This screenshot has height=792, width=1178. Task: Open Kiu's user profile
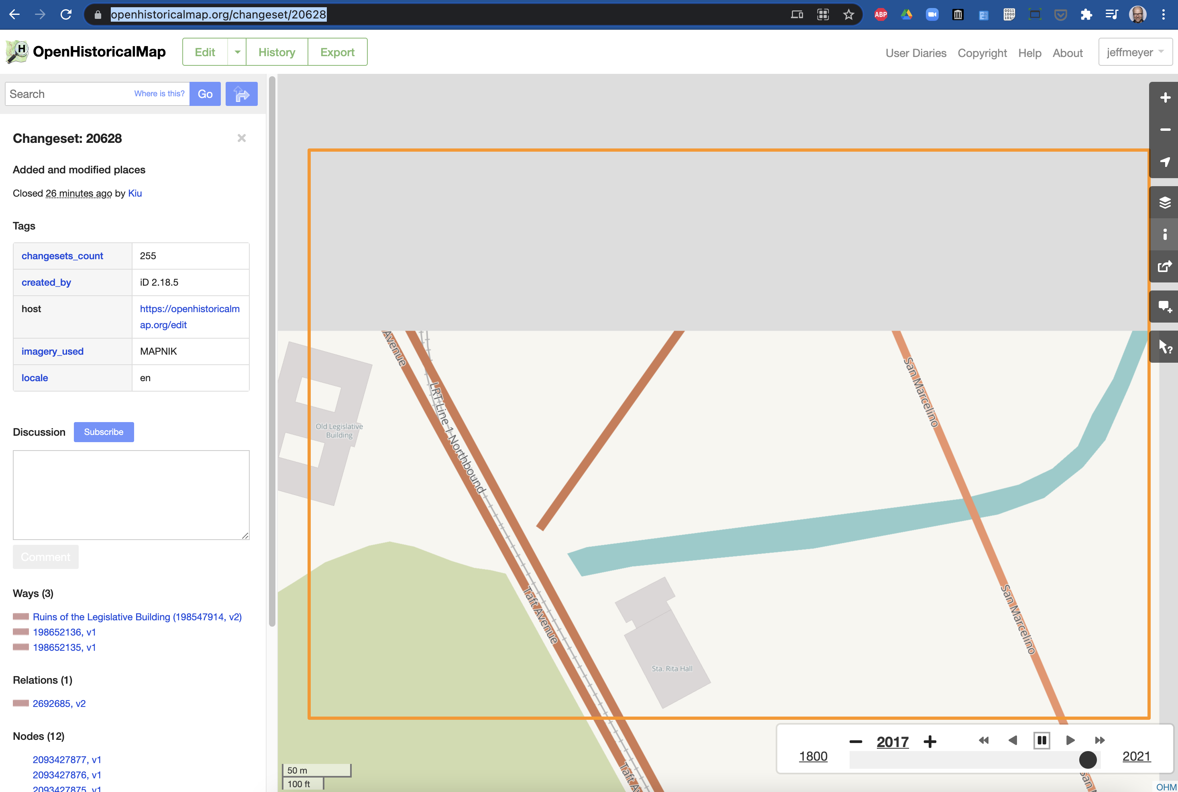pos(135,193)
